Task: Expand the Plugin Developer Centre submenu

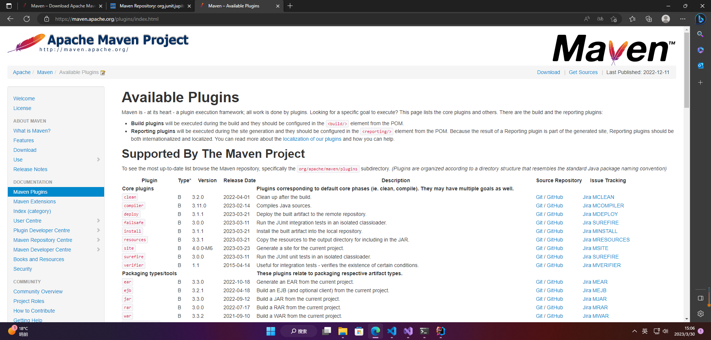Action: pos(98,230)
